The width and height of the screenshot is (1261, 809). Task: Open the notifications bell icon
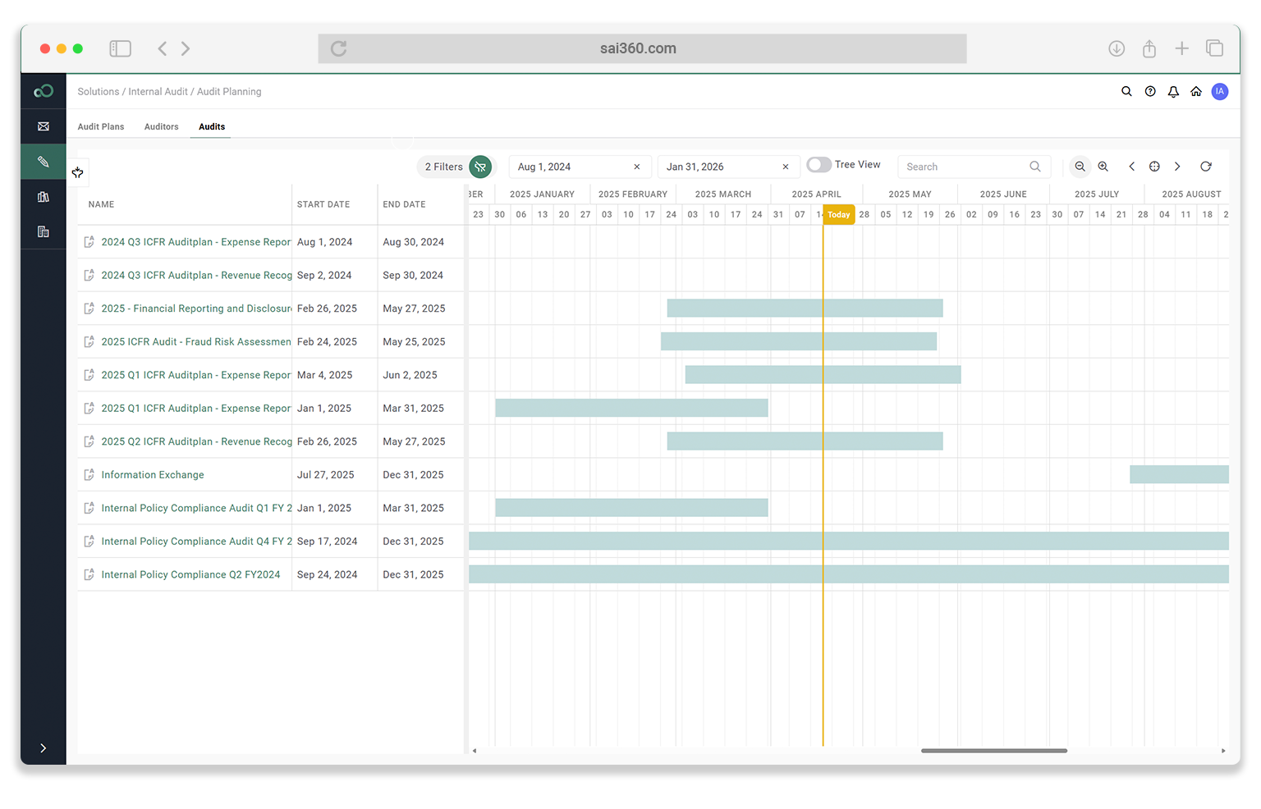pyautogui.click(x=1173, y=91)
